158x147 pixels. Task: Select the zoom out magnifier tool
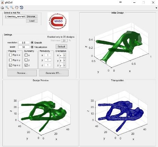coord(12,8)
